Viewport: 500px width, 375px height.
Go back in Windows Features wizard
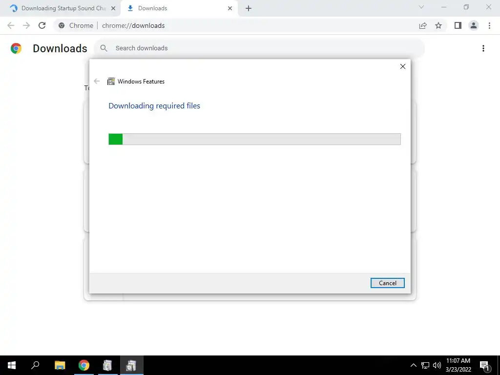pos(97,82)
